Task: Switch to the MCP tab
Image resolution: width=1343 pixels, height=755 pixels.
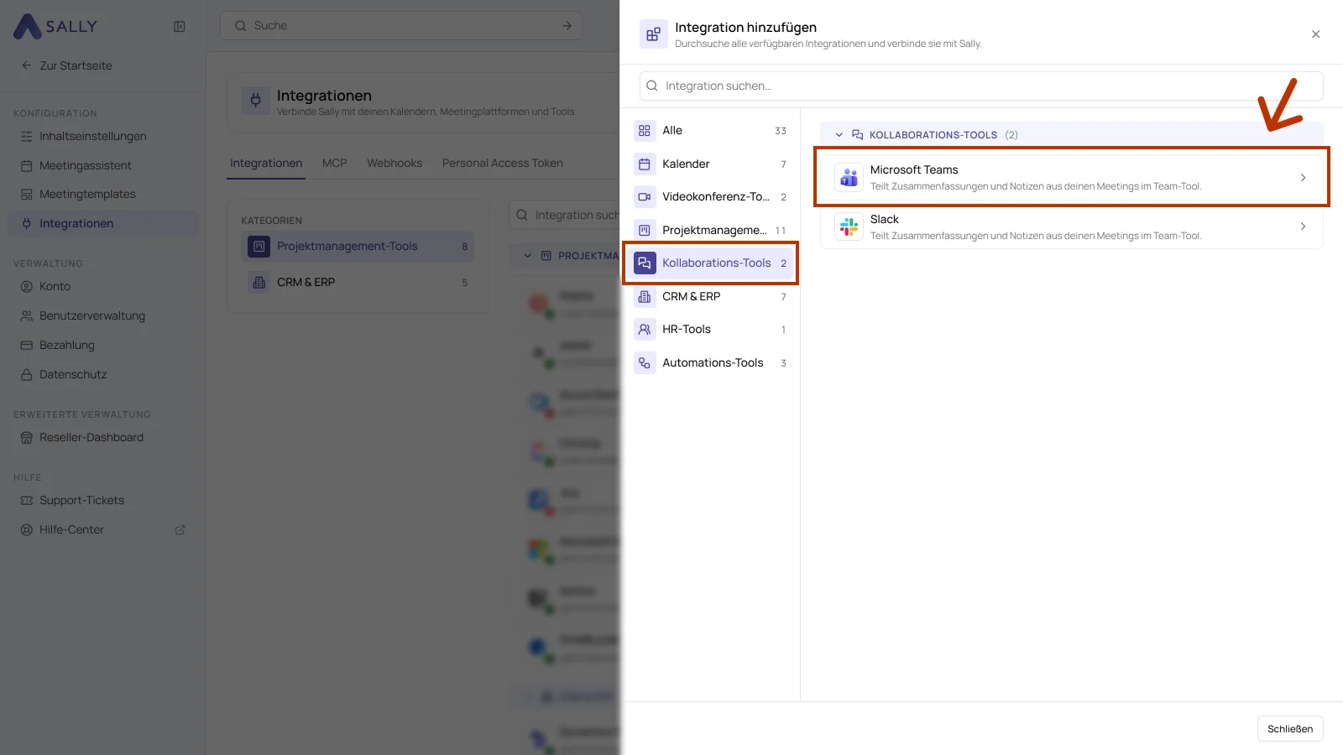Action: click(334, 164)
